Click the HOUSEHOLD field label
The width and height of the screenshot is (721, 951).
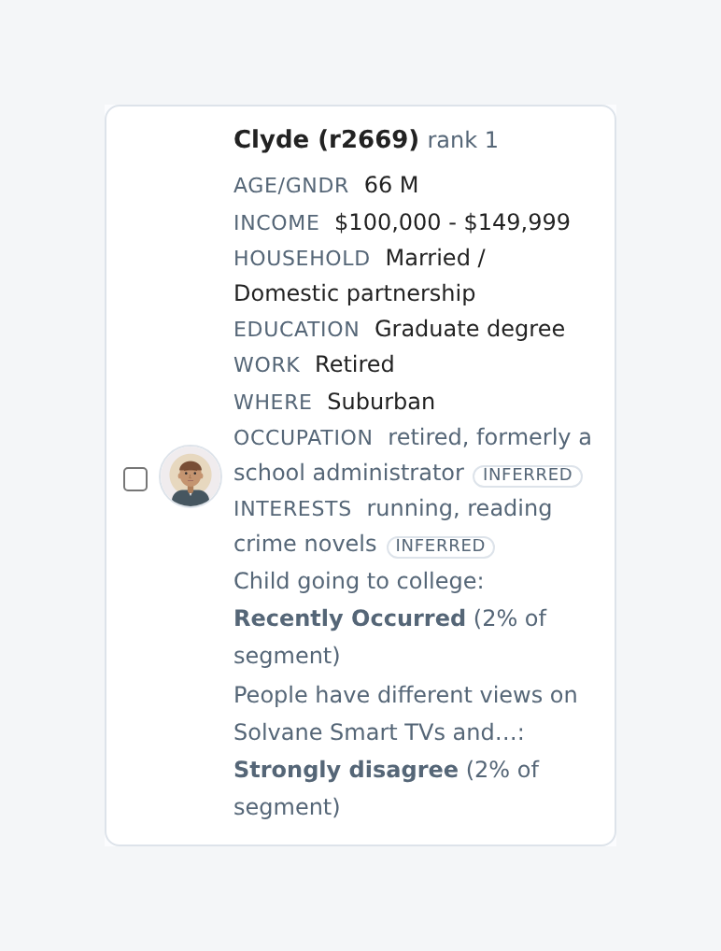[x=302, y=259]
